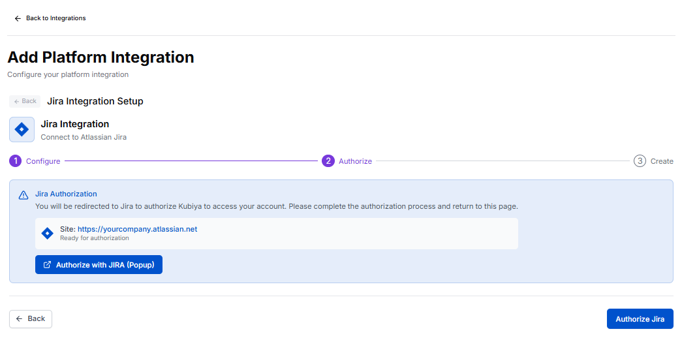This screenshot has height=338, width=682.
Task: Go back to Integrations link
Action: pyautogui.click(x=50, y=18)
